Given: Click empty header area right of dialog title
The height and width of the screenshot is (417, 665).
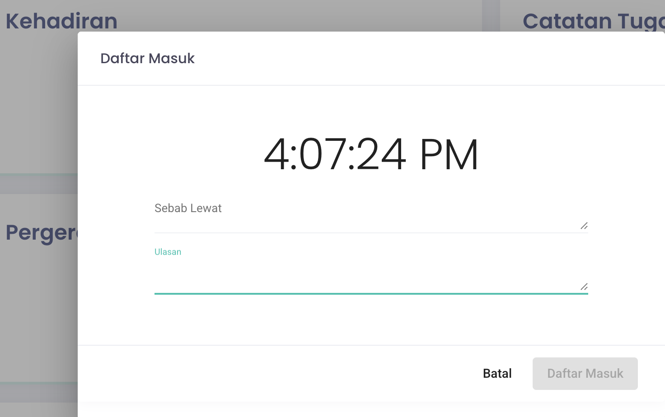Looking at the screenshot, I should pyautogui.click(x=407, y=58).
